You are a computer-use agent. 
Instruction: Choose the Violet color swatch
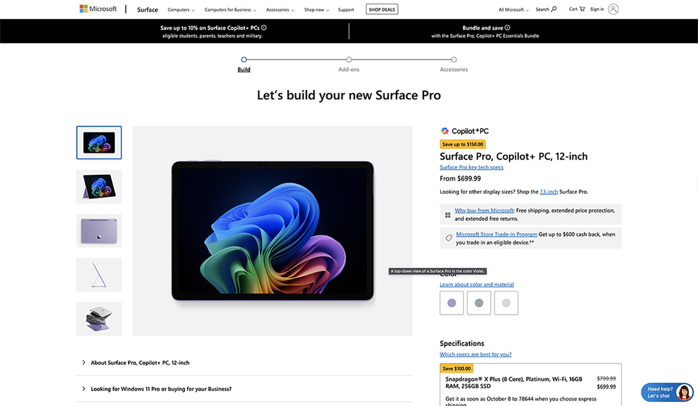pos(452,303)
